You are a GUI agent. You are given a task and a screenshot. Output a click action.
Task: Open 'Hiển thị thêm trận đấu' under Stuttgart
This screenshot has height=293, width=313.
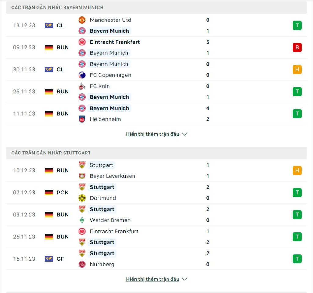tap(153, 279)
